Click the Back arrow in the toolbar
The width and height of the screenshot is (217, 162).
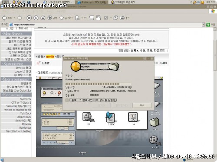point(4,18)
